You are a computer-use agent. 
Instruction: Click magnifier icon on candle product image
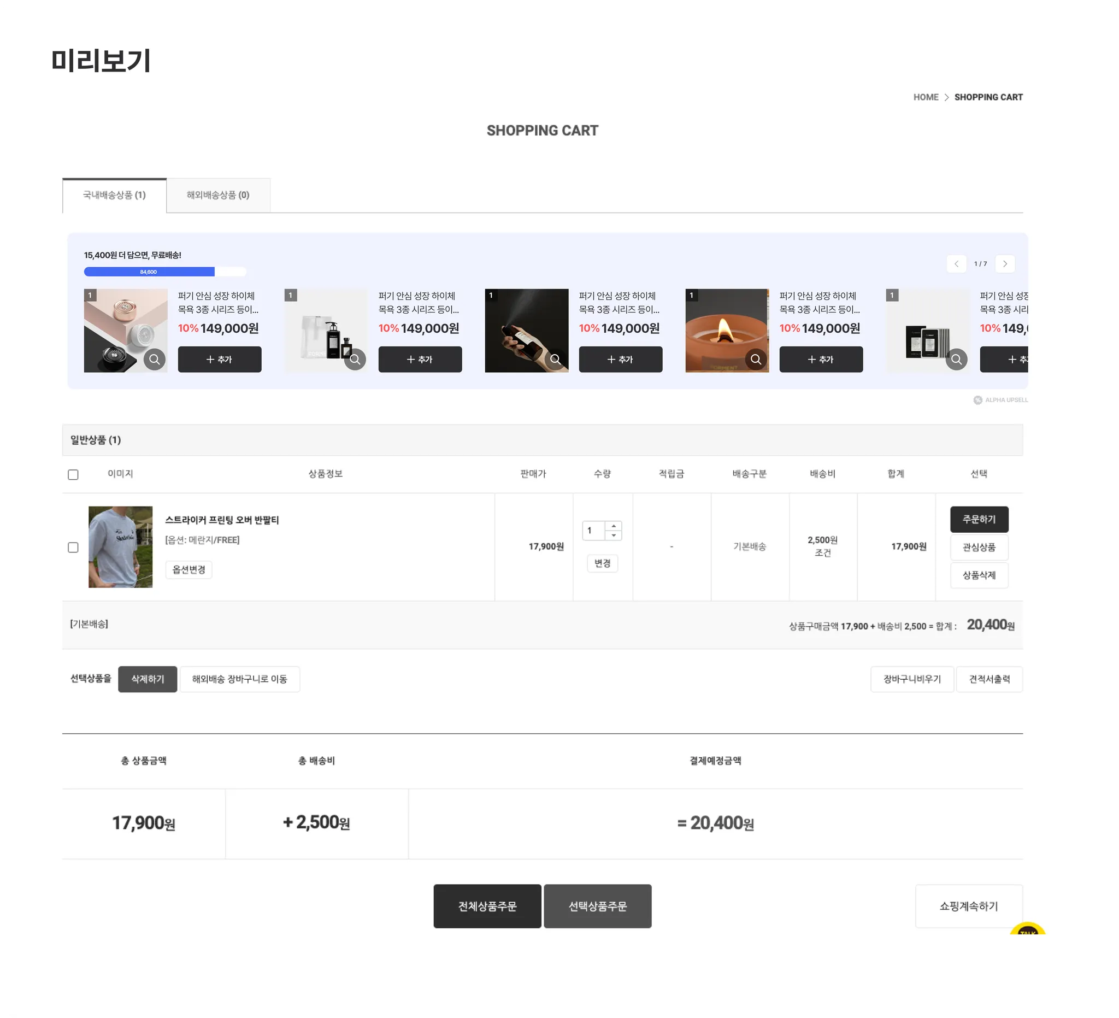click(x=756, y=359)
